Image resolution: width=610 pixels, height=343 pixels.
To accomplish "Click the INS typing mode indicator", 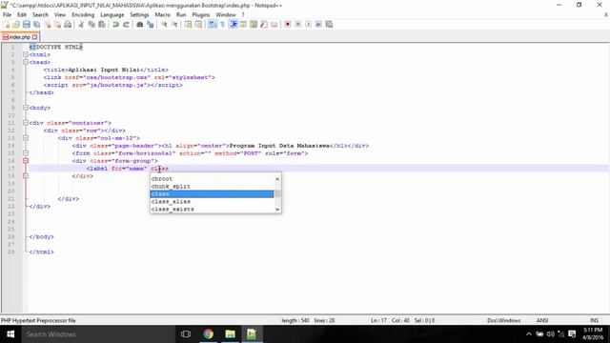I will coord(594,320).
